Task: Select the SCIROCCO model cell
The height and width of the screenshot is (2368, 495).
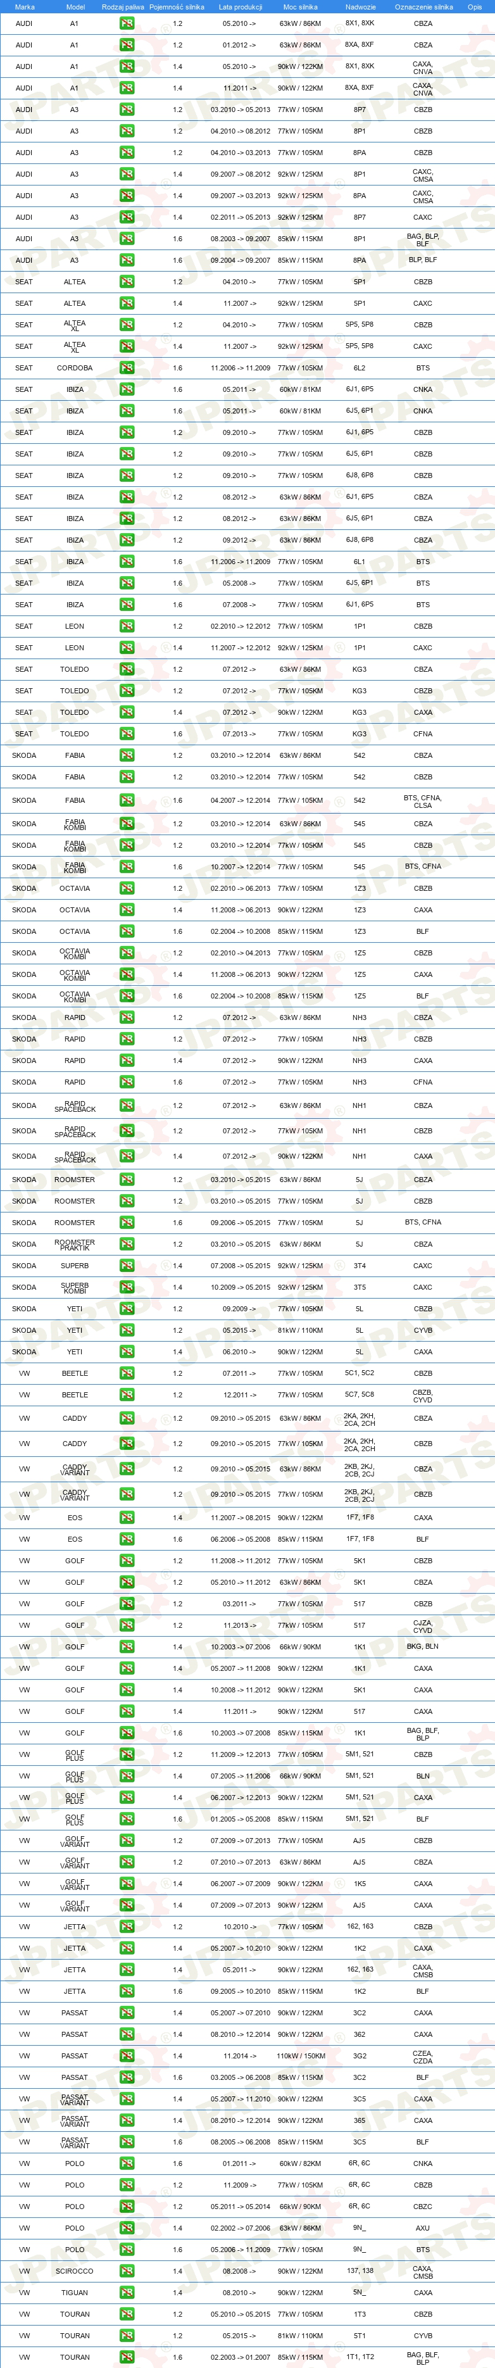Action: (x=75, y=2270)
